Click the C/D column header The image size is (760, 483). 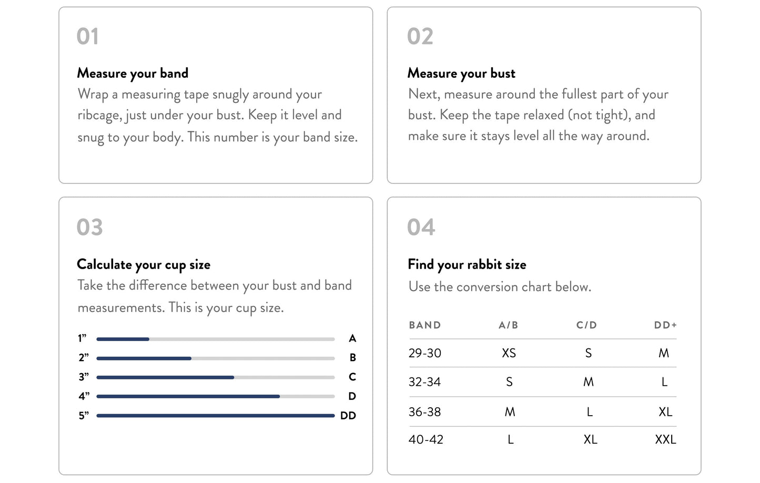pyautogui.click(x=587, y=325)
